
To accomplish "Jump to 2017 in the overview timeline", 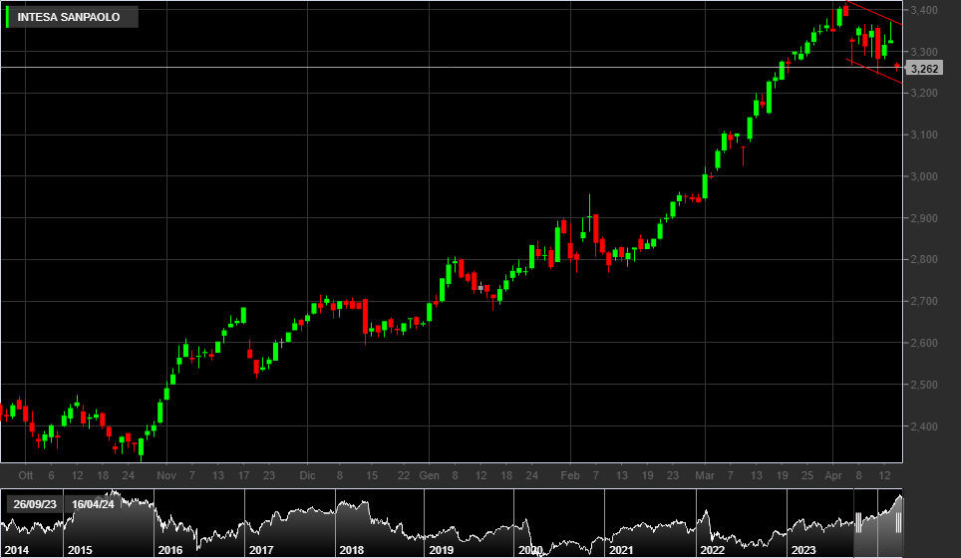I will click(x=261, y=550).
